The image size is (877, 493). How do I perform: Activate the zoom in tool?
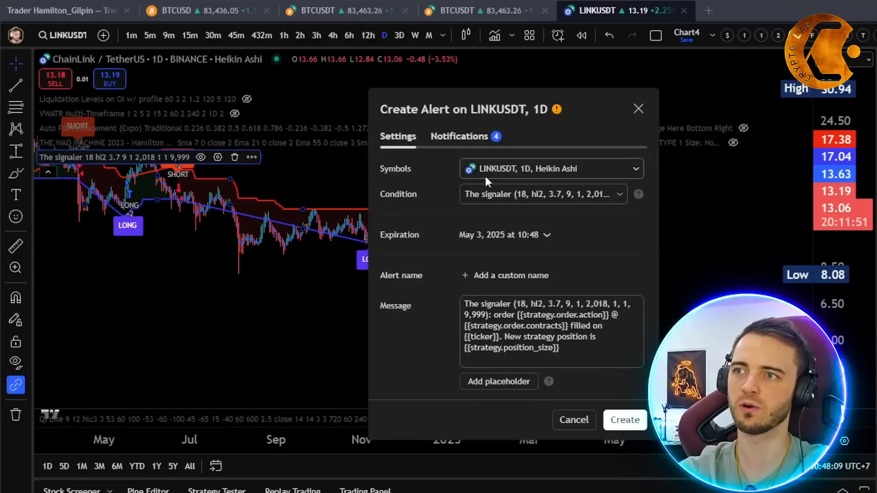(16, 267)
